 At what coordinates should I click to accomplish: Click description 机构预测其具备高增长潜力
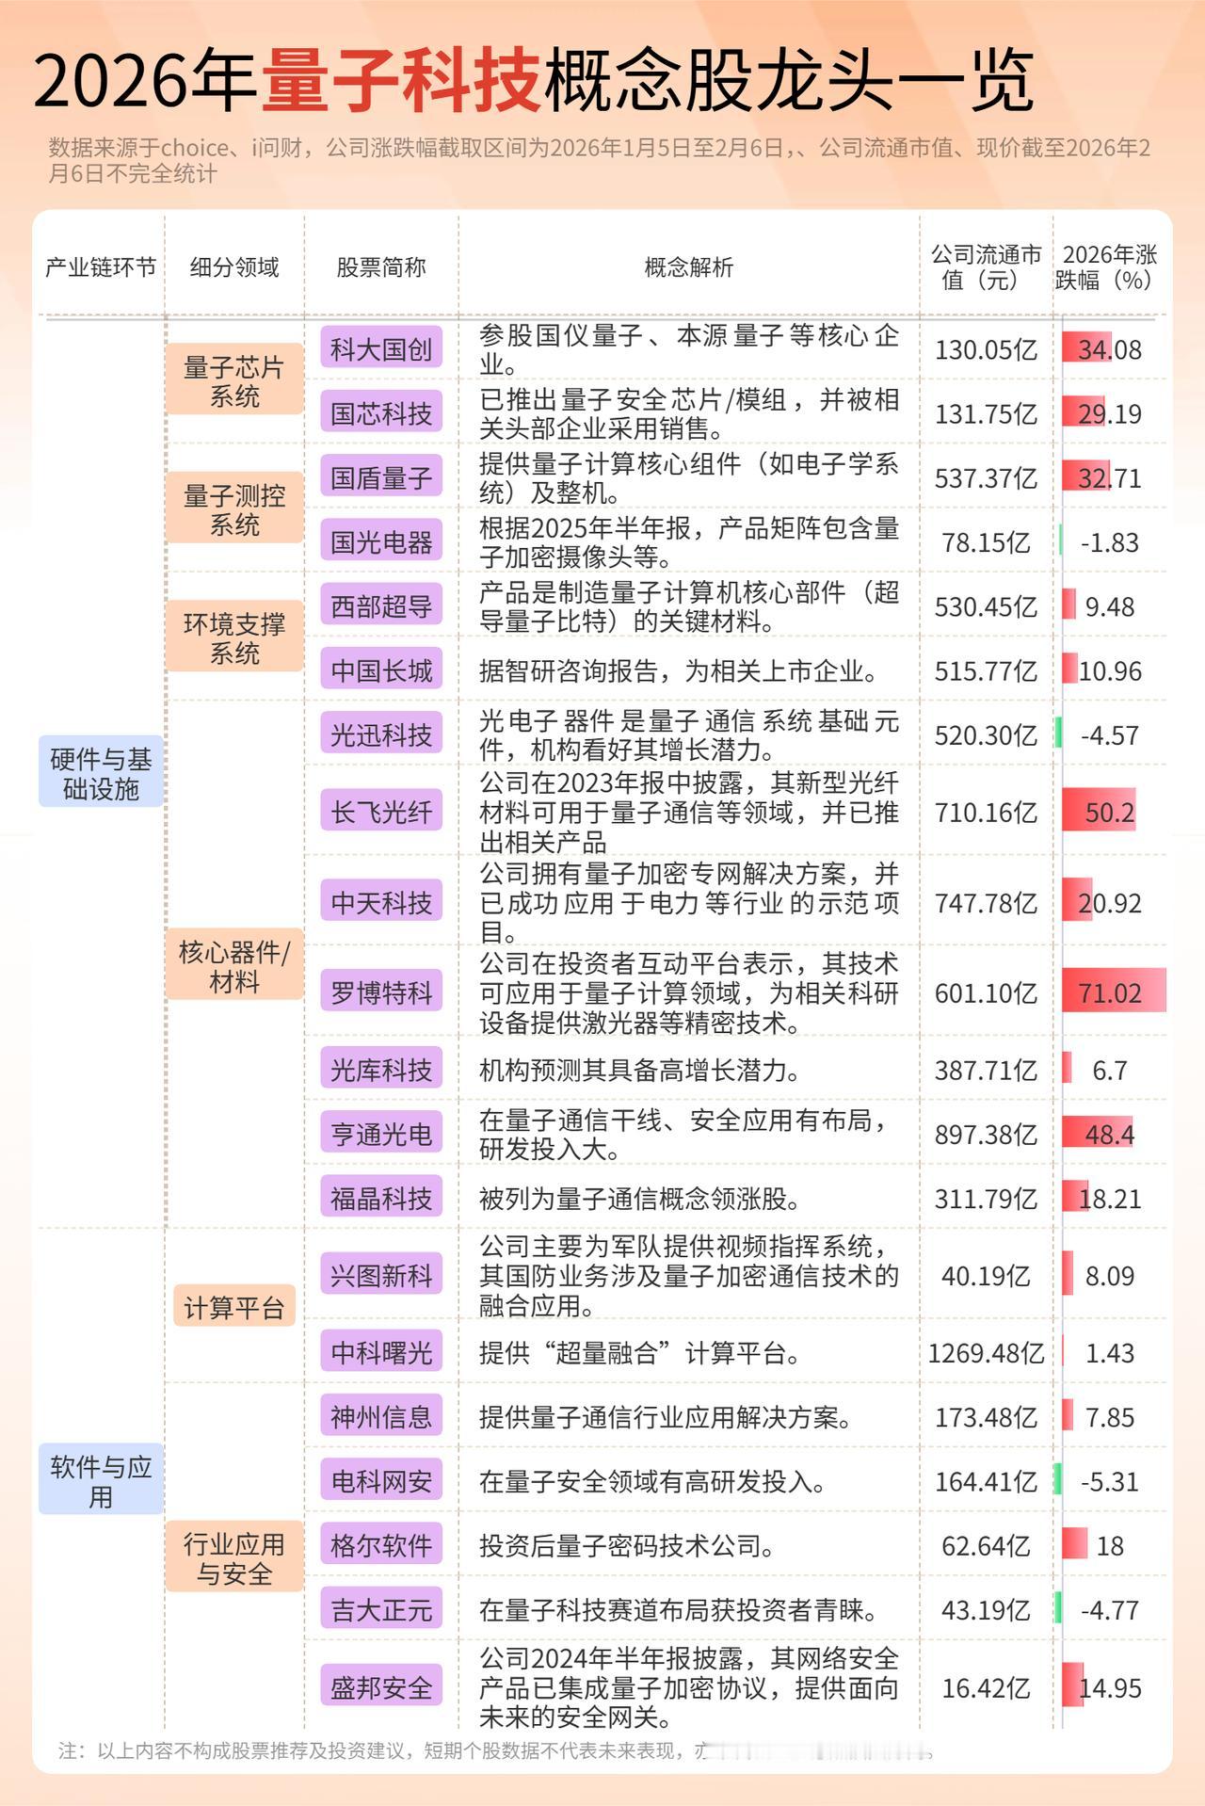tap(640, 1070)
